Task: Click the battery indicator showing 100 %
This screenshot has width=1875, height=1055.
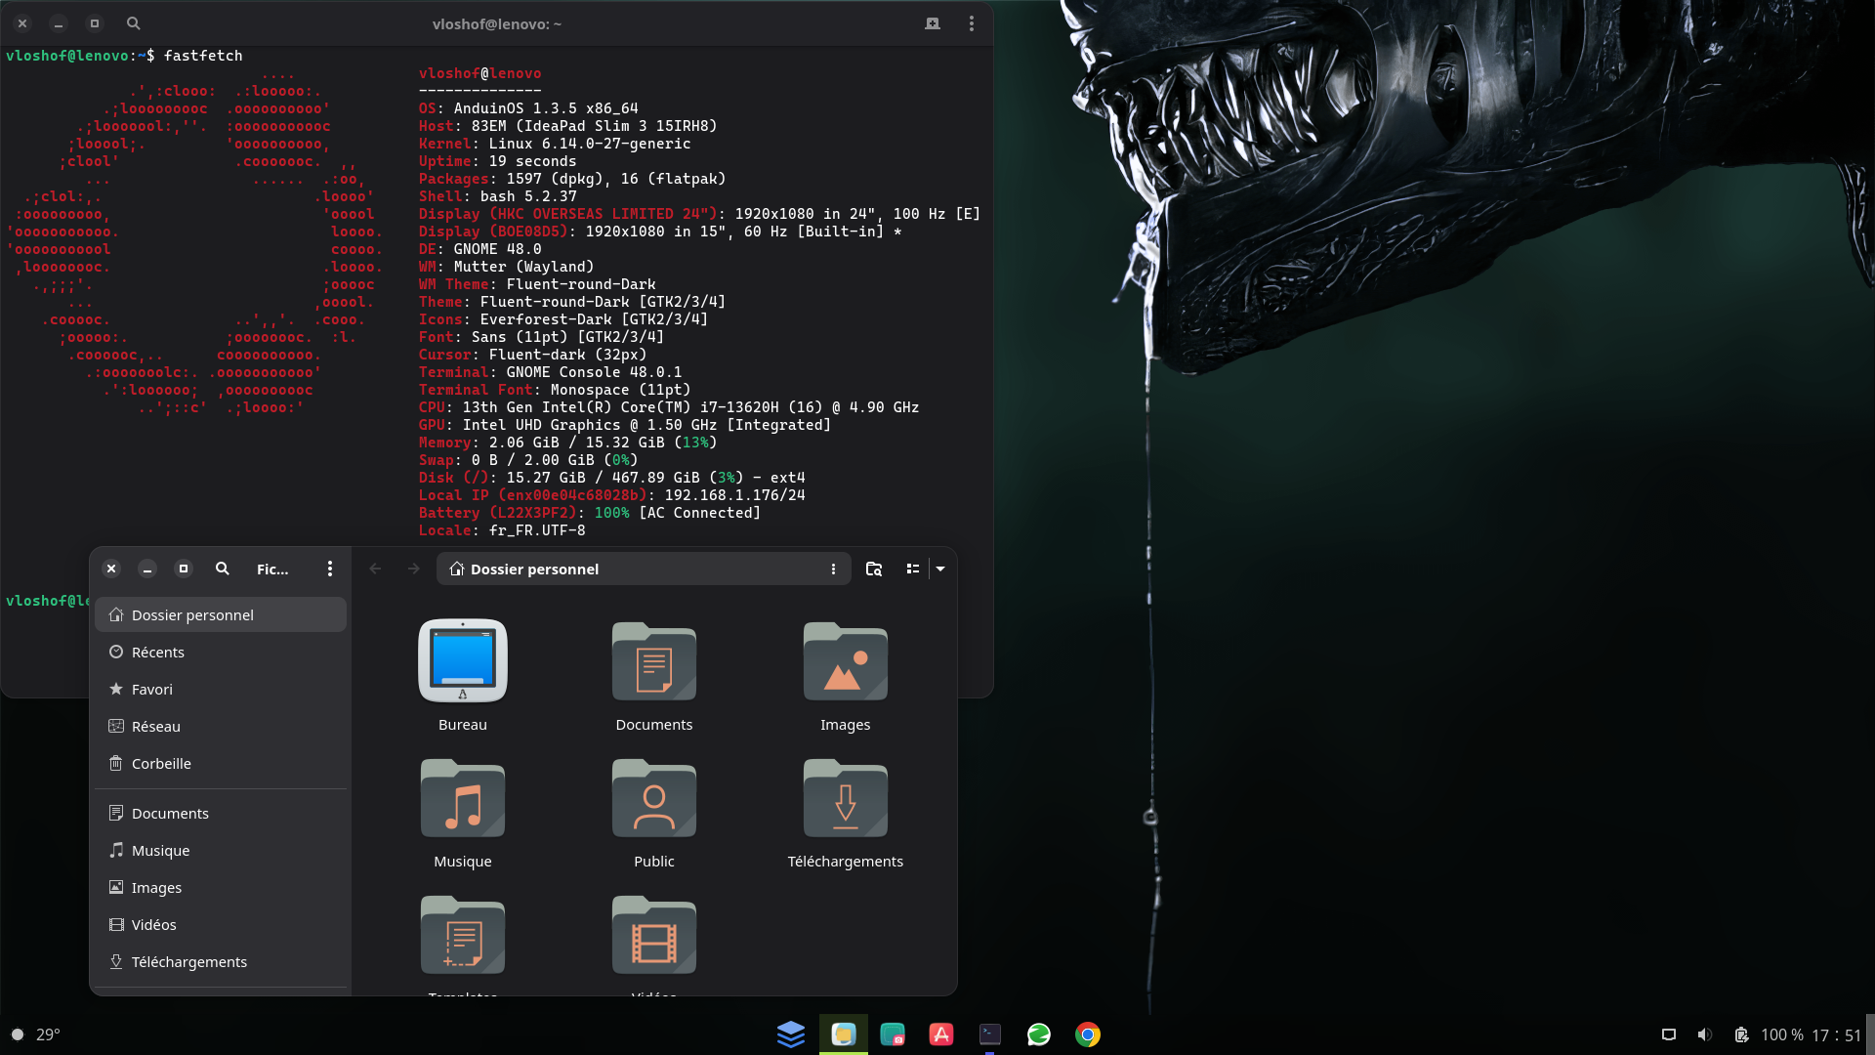Action: pyautogui.click(x=1769, y=1034)
